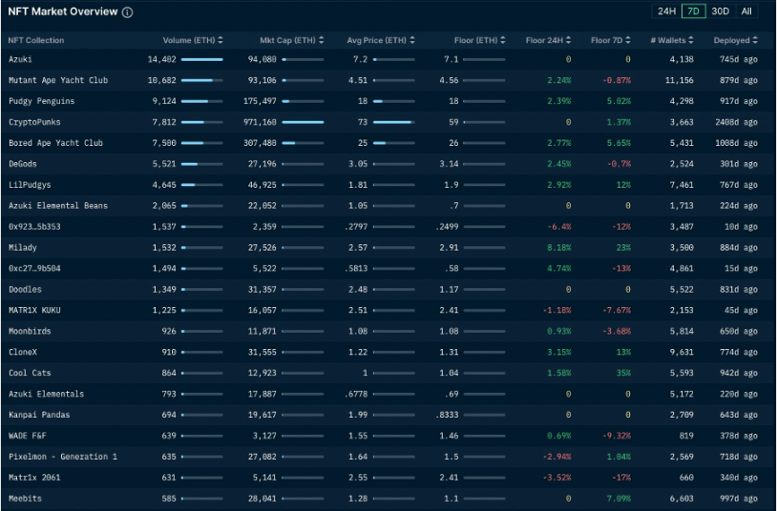
Task: Click CryptoPunks deployed value 2408d ago
Action: click(x=736, y=122)
